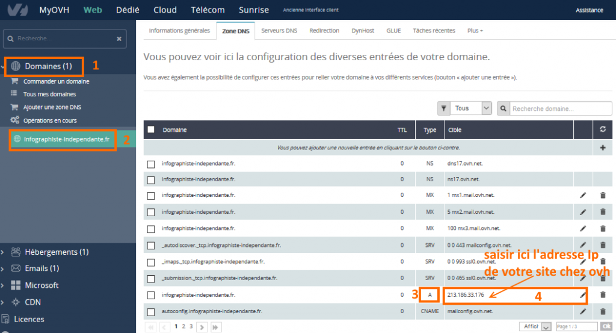
Task: Check the select-all checkbox in the table header
Action: [151, 129]
